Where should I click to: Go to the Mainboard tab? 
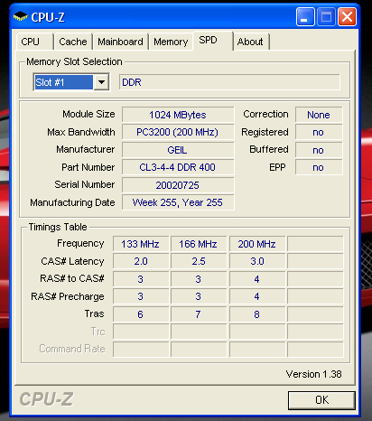tap(120, 42)
